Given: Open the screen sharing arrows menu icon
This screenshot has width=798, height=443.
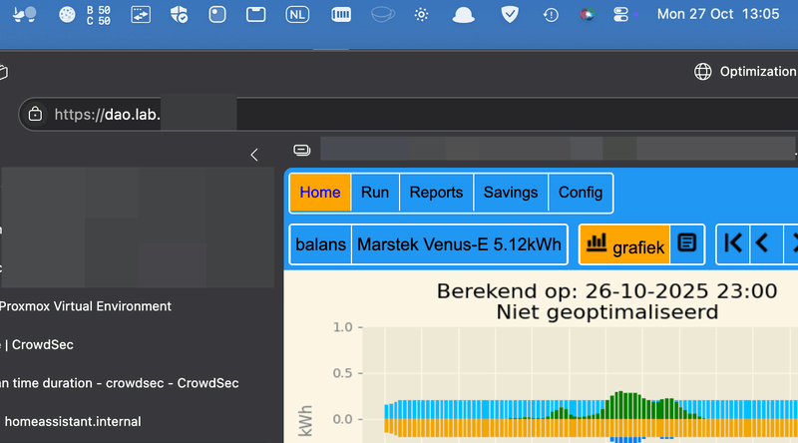Looking at the screenshot, I should click(141, 15).
